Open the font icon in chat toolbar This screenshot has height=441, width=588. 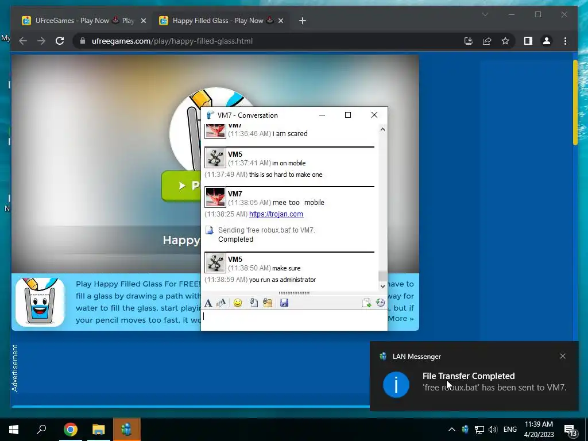coord(208,303)
